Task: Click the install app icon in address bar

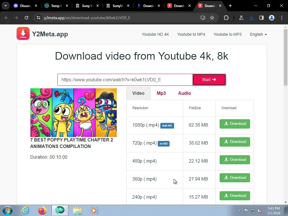Action: click(x=203, y=18)
